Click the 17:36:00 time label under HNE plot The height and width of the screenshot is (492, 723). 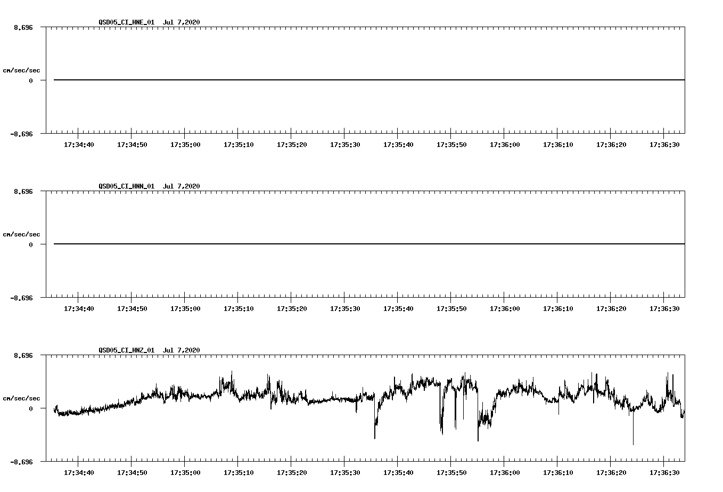click(x=505, y=144)
